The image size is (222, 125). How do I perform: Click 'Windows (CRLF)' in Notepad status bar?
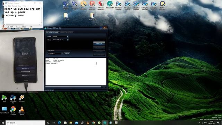[21, 27]
